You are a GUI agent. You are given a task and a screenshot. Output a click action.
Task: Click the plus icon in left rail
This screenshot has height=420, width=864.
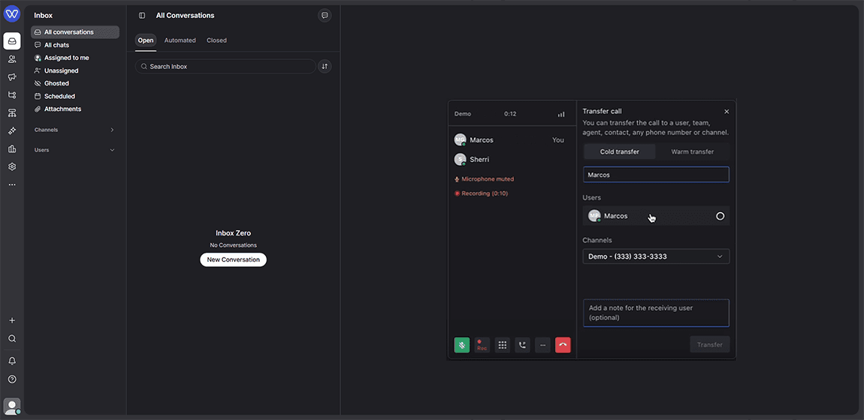pyautogui.click(x=11, y=320)
